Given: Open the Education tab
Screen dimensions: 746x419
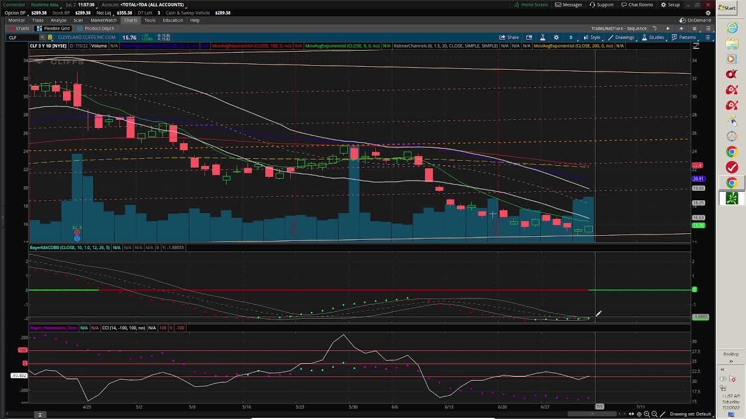Looking at the screenshot, I should [173, 20].
